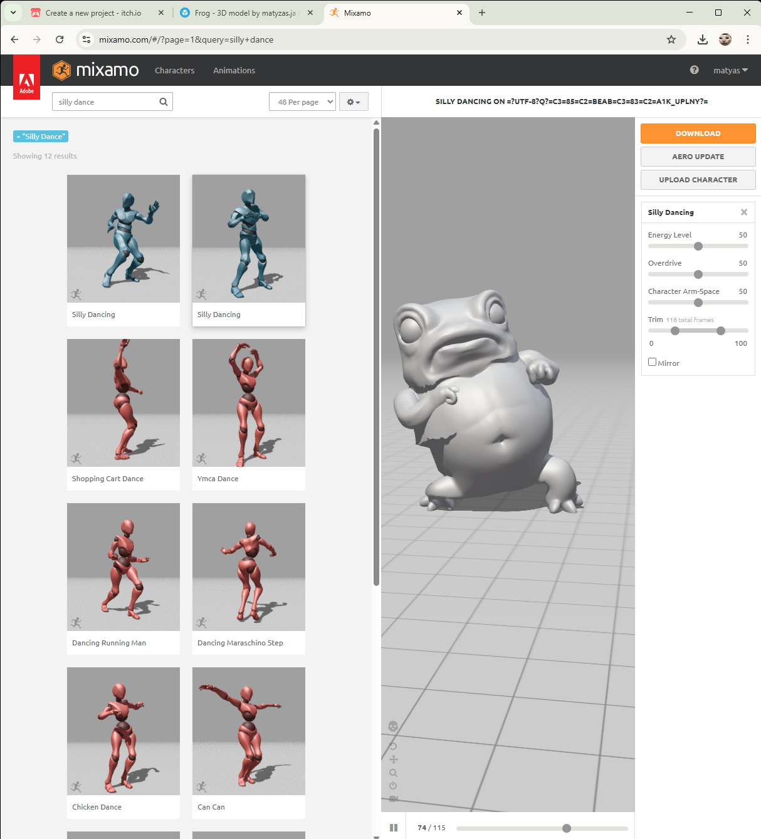761x839 pixels.
Task: Reload the Mixamo page
Action: tap(60, 39)
